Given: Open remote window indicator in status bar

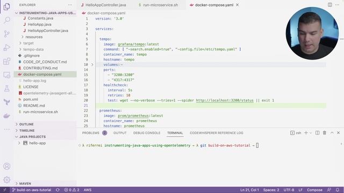Looking at the screenshot, I should (5, 190).
